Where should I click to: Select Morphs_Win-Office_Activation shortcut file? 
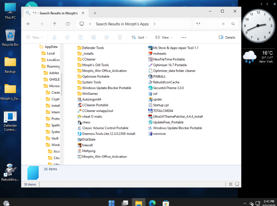coord(102,157)
